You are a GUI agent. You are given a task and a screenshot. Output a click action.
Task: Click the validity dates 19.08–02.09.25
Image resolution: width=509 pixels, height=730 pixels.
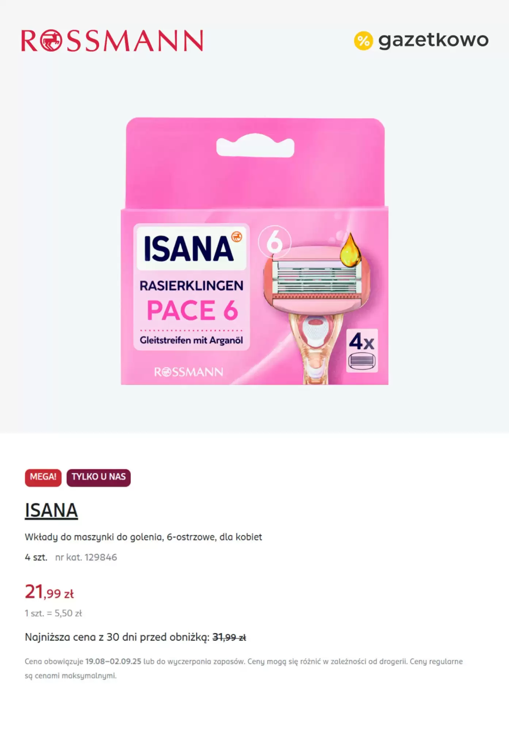click(x=113, y=661)
